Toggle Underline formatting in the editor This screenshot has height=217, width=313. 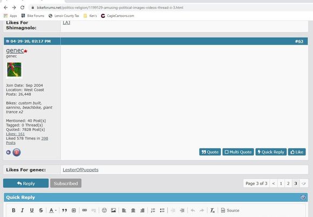[32, 210]
